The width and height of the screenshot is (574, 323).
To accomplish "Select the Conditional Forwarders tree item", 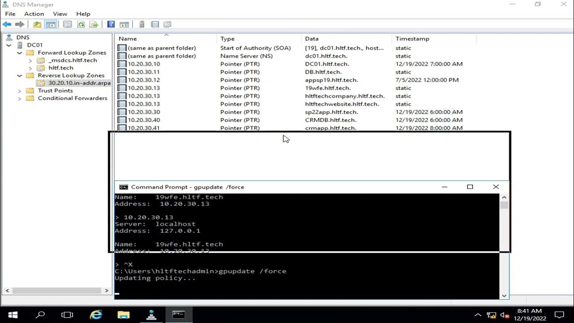I will tap(73, 98).
